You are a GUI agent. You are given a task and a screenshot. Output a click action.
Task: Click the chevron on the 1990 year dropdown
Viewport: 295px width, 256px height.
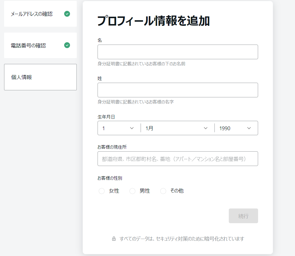249,128
